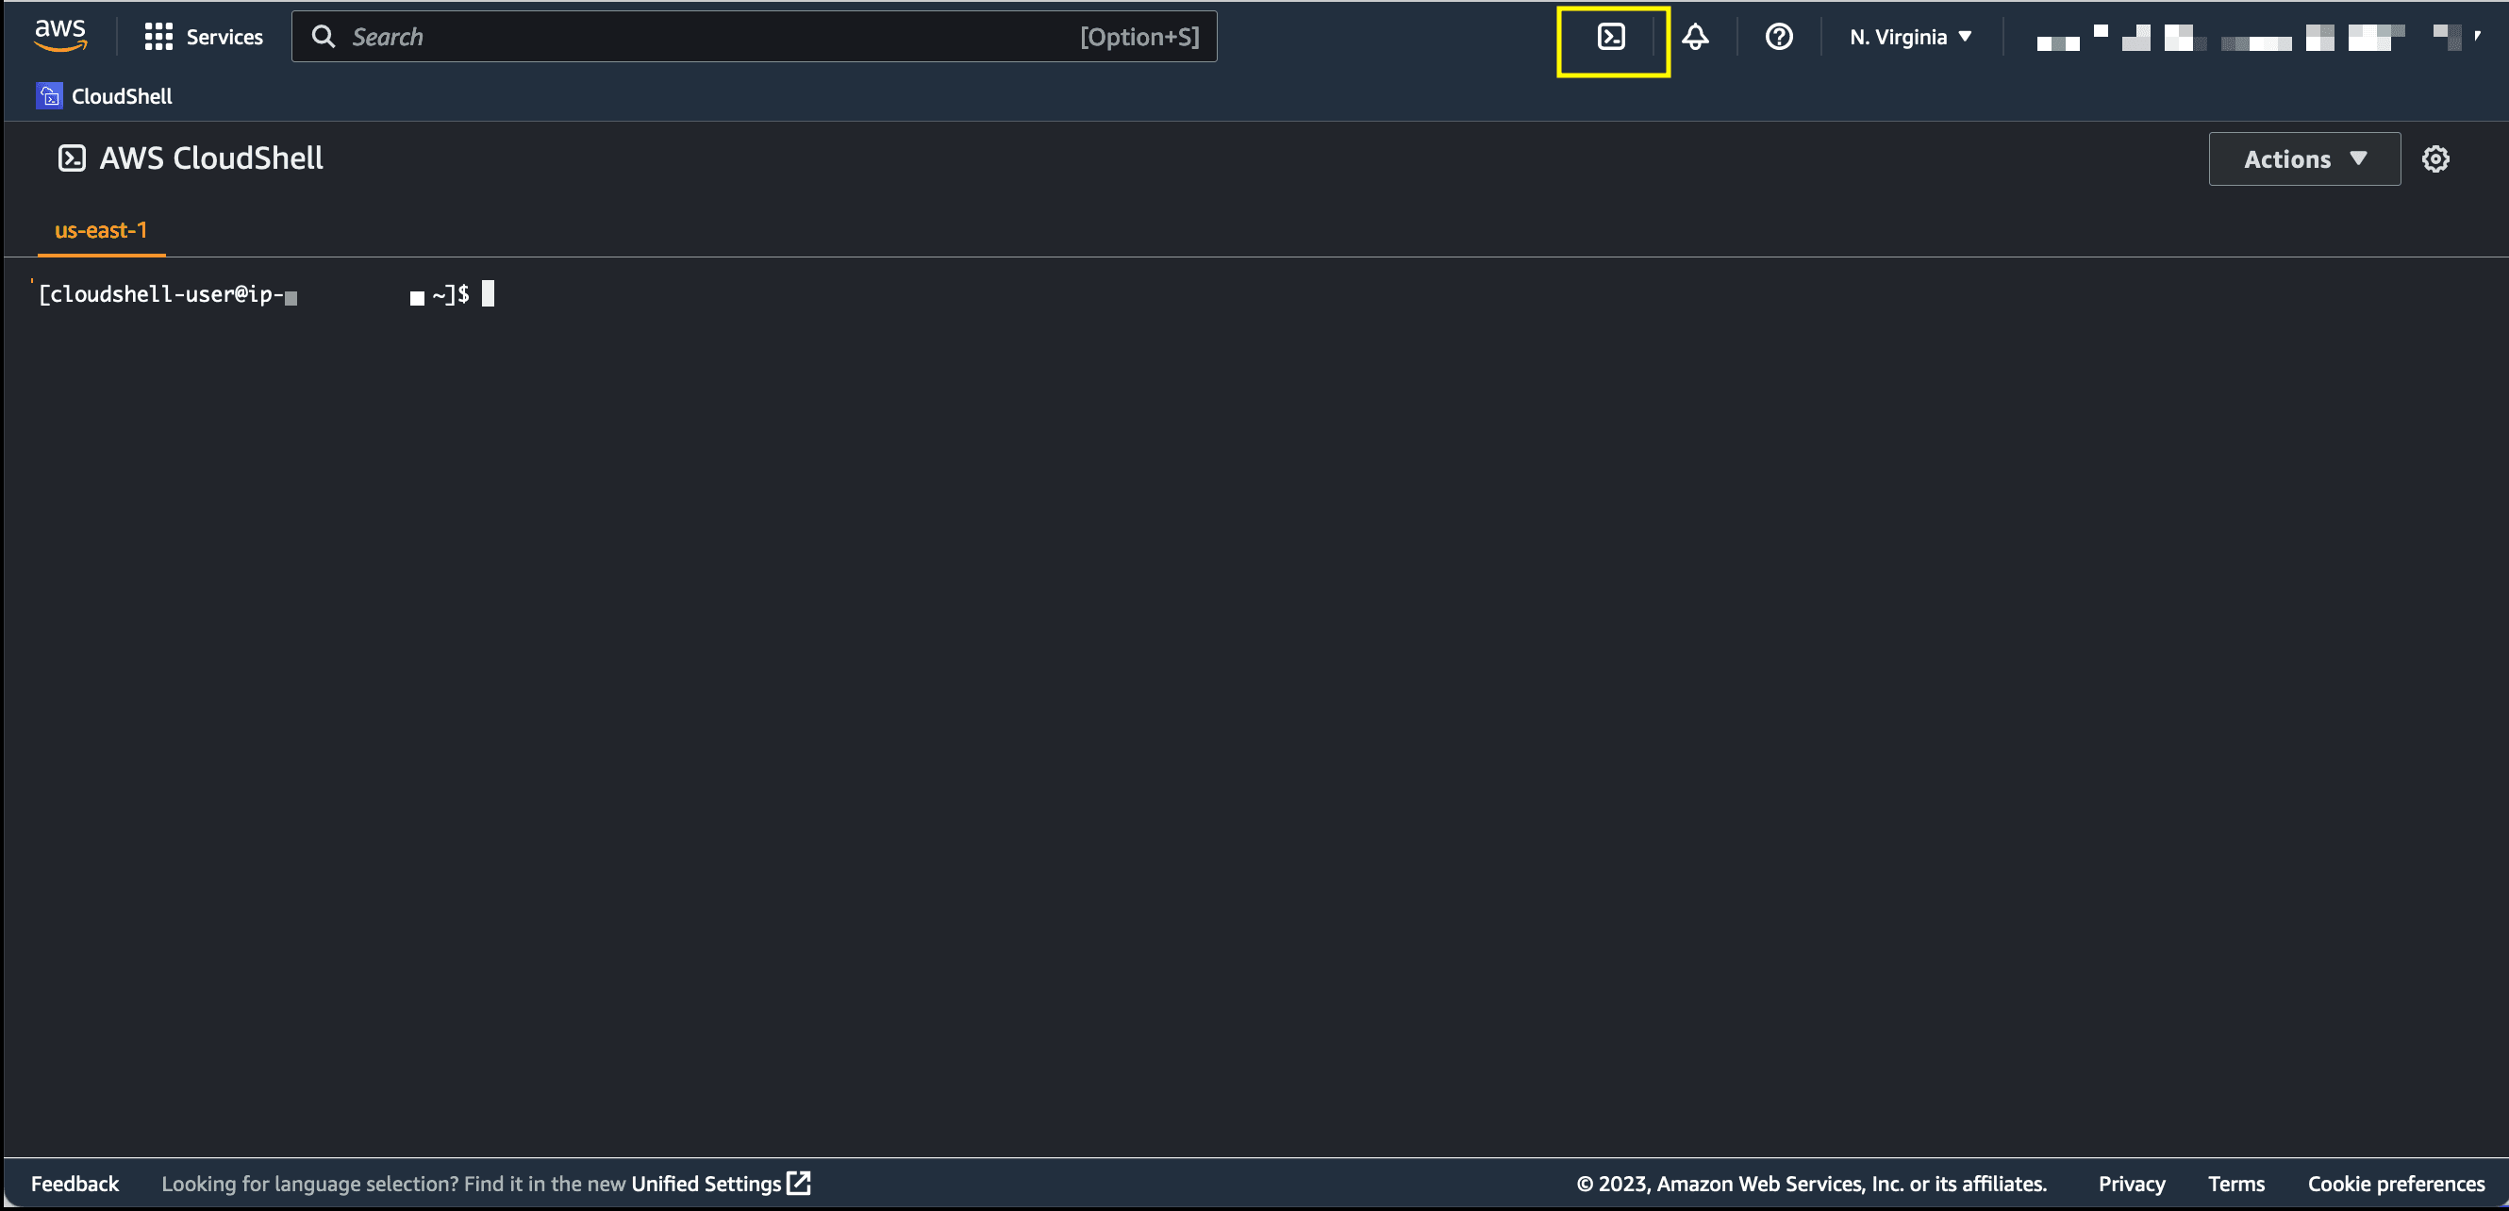Open CloudShell settings gear

[x=2435, y=158]
